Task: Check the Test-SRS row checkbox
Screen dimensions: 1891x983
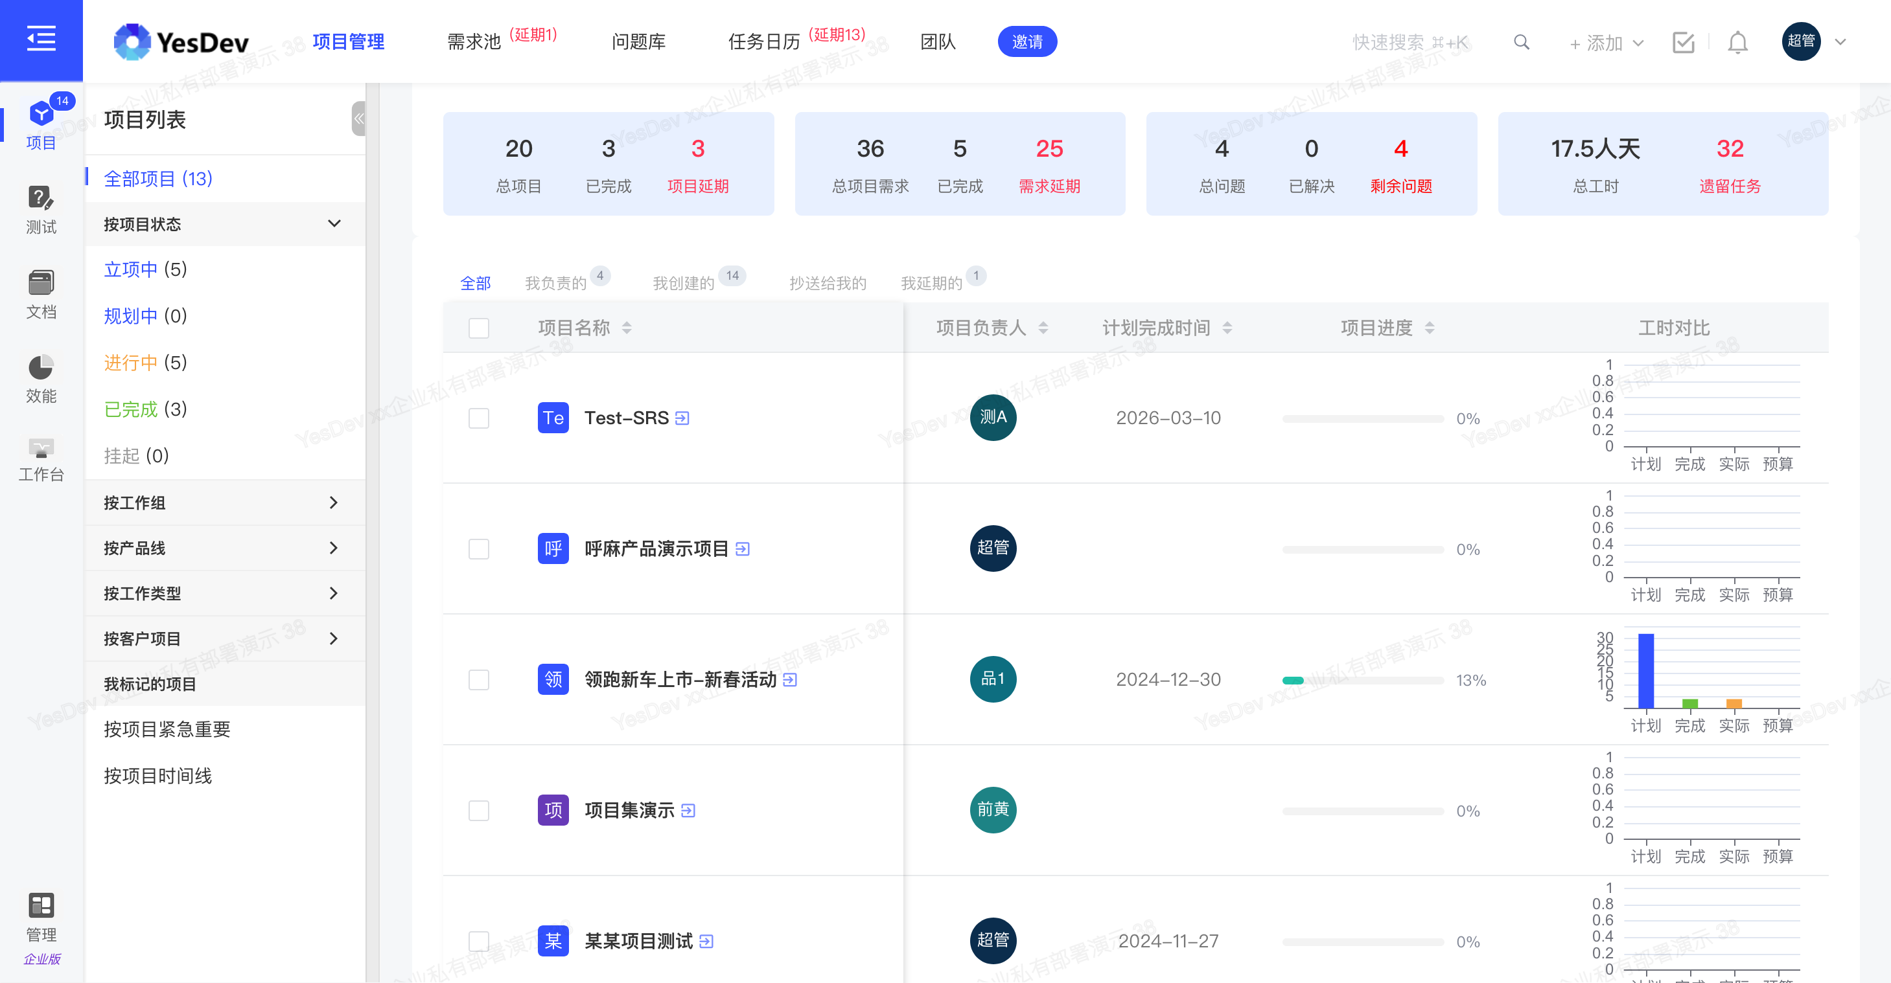Action: [479, 418]
